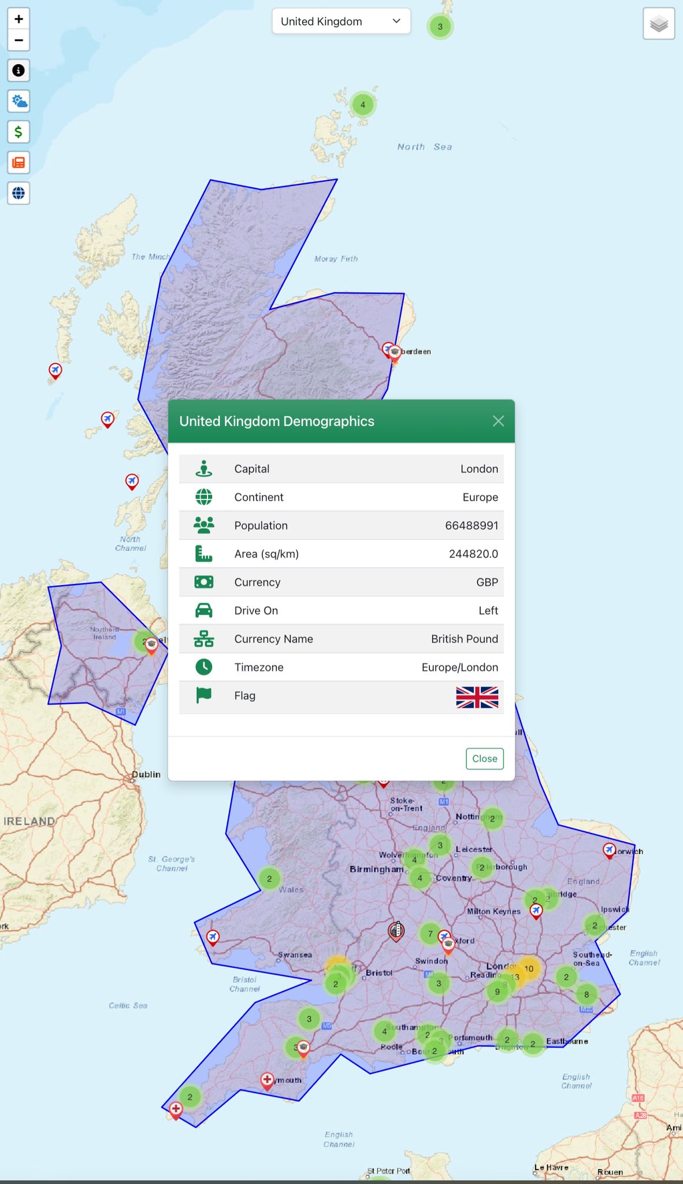
Task: Dismiss the Demographics modal with X
Action: (x=498, y=421)
